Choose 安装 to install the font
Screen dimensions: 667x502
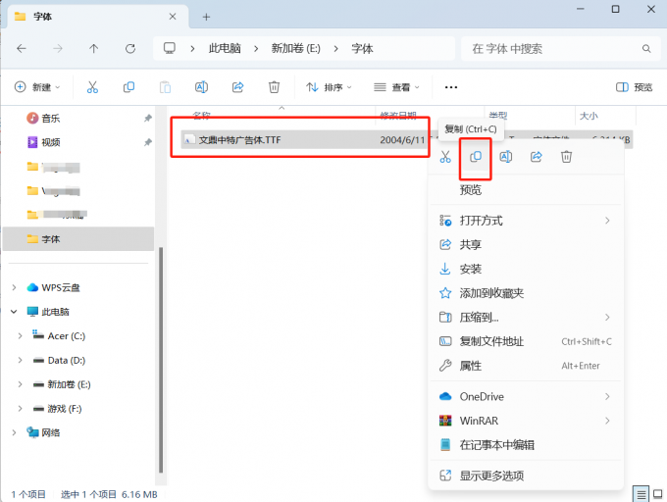tap(526, 269)
